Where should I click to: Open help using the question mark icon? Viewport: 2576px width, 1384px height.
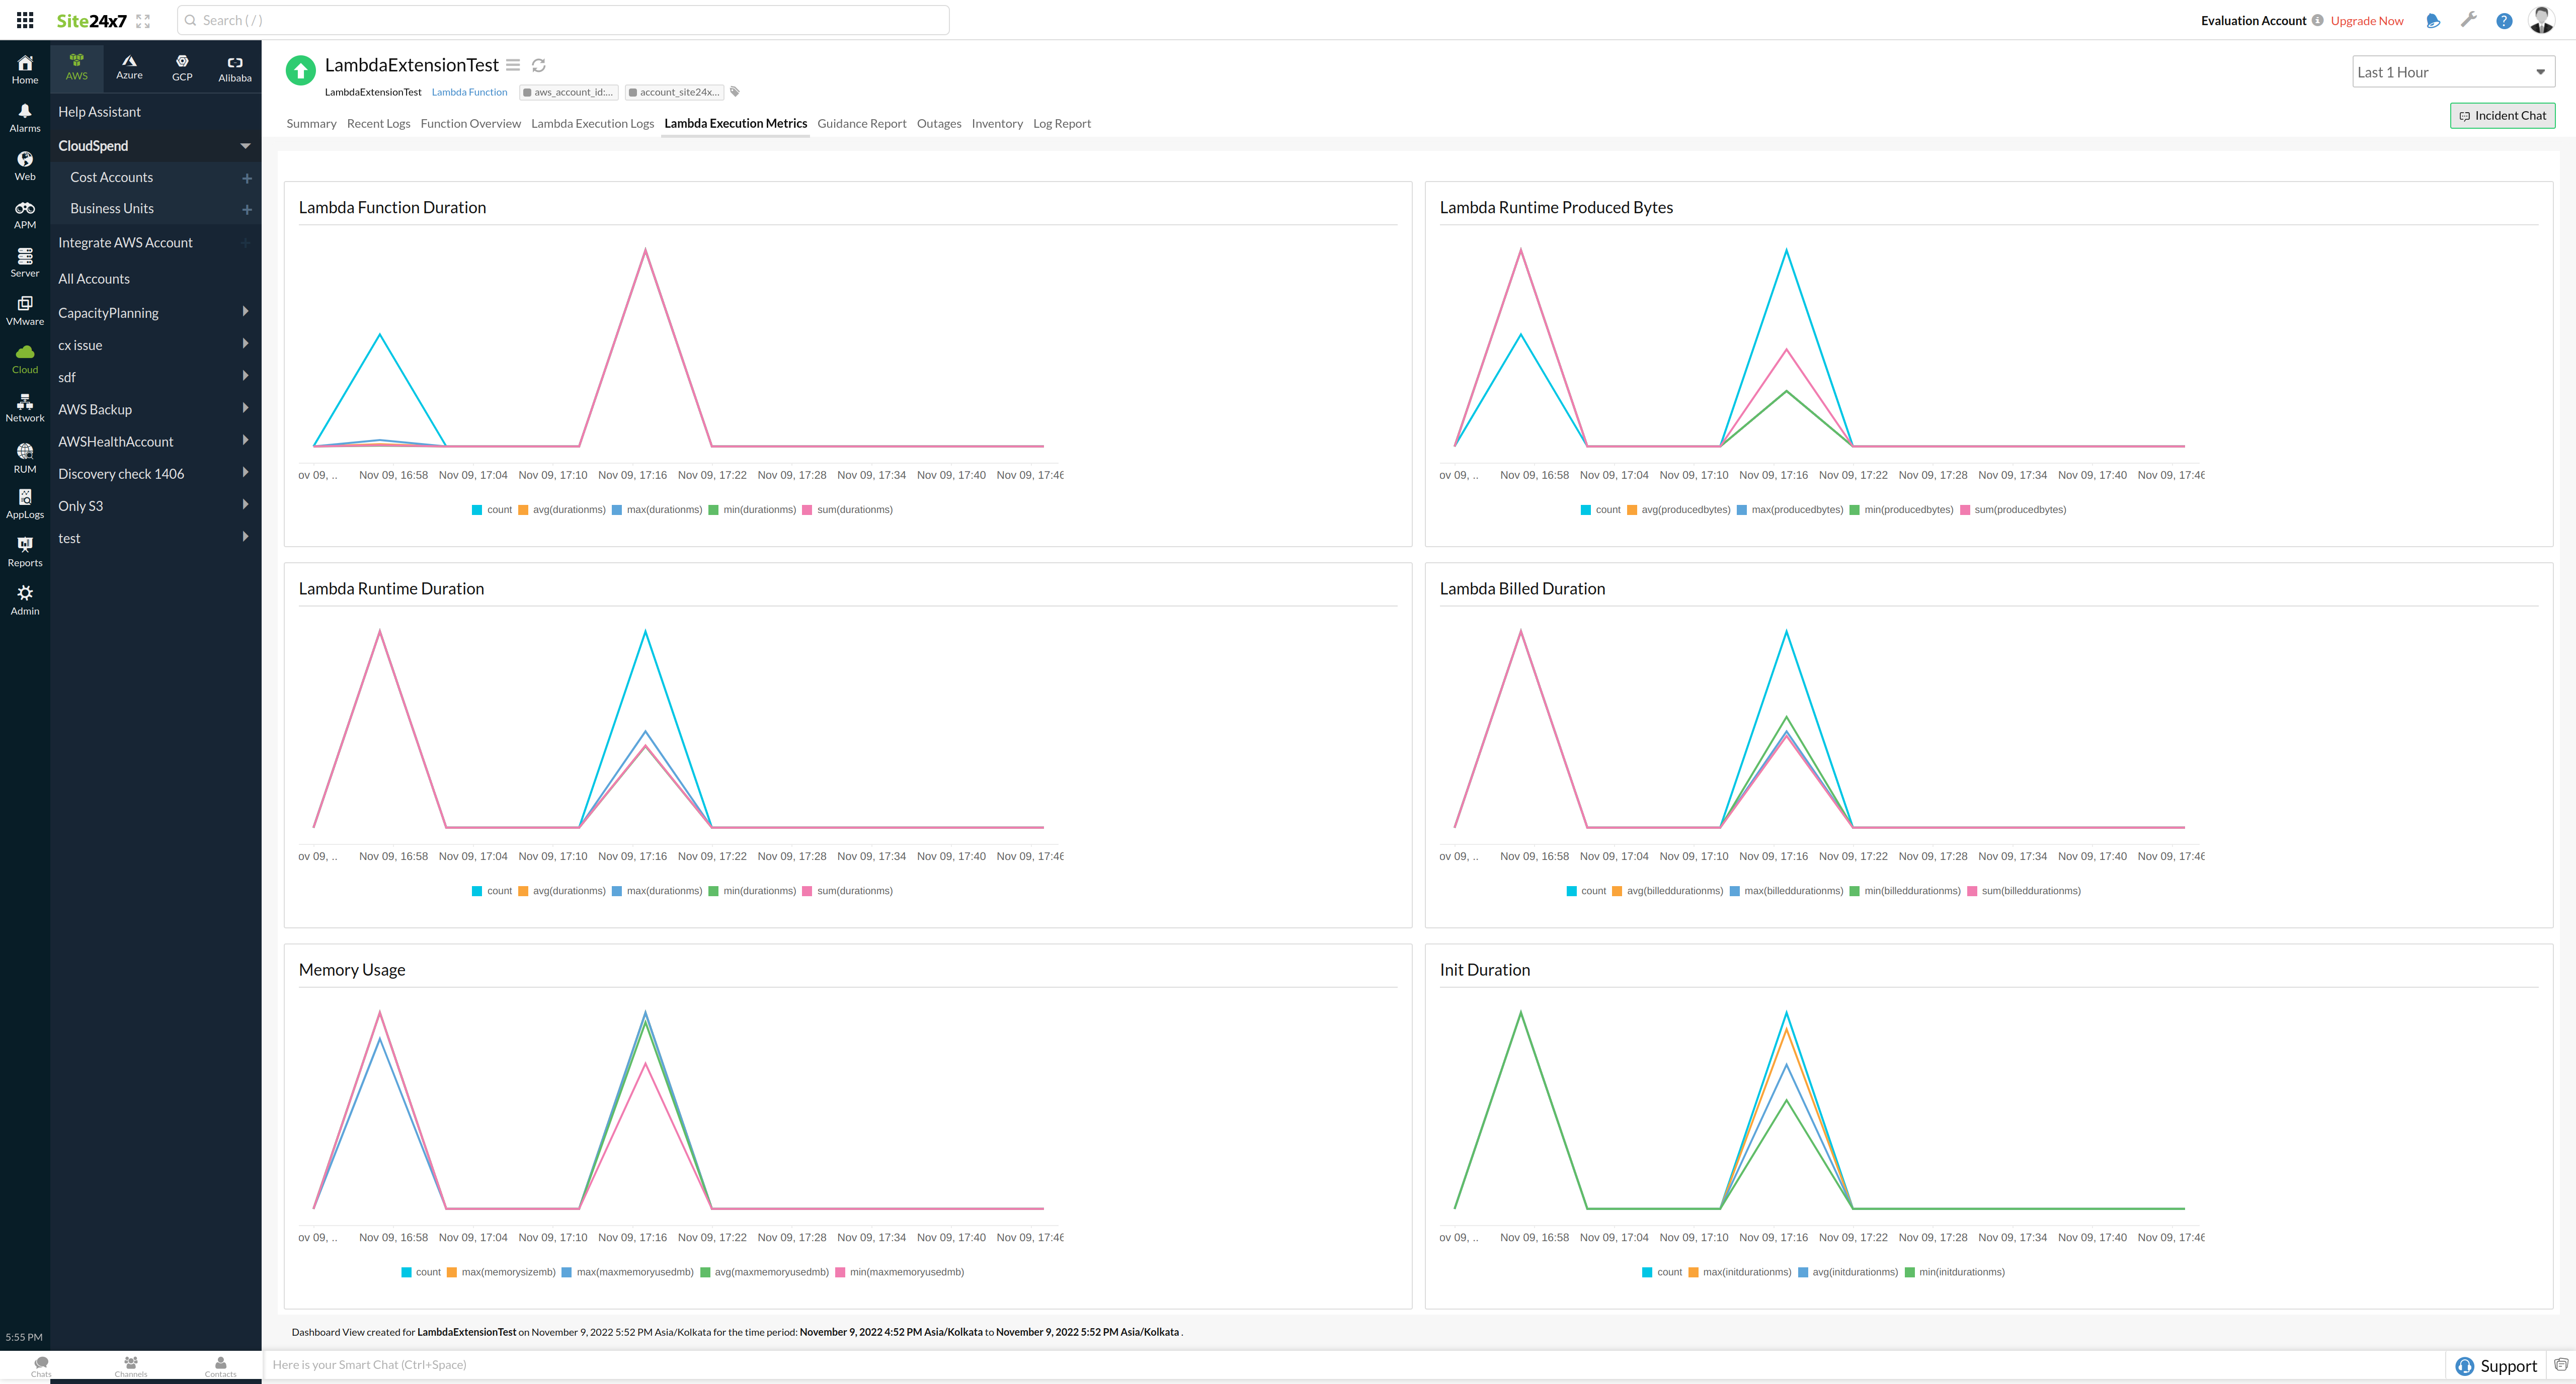point(2504,20)
